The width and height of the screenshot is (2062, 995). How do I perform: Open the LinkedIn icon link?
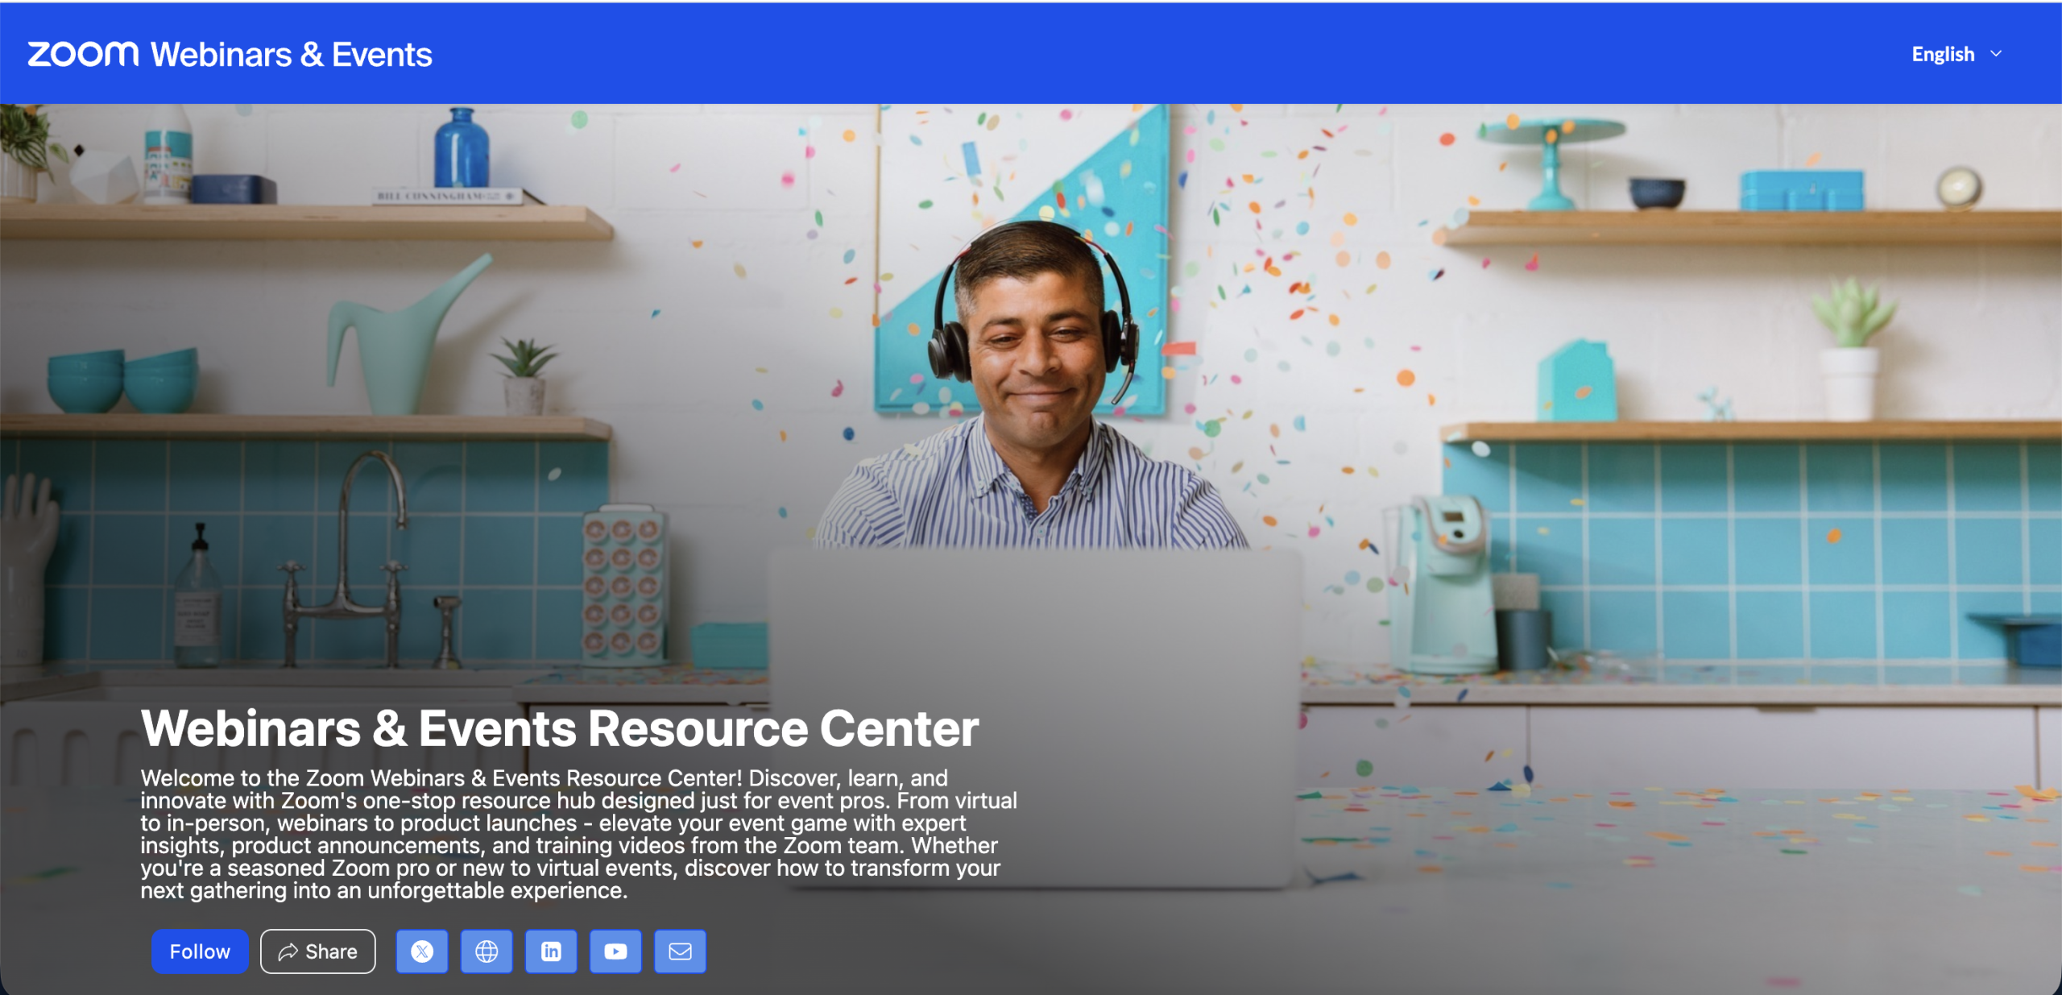click(x=551, y=951)
